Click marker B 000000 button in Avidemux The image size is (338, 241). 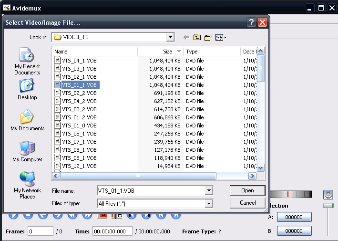(294, 231)
